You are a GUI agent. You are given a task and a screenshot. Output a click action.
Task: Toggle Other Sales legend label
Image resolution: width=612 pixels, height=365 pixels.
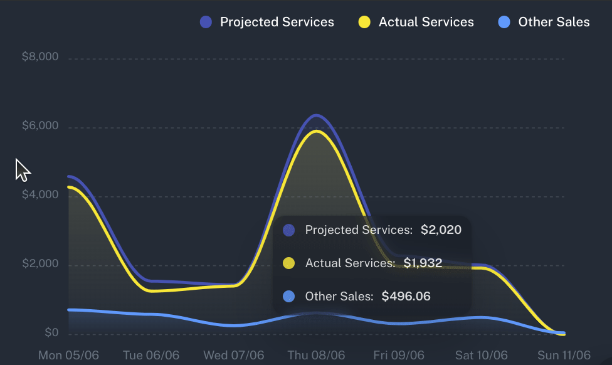pos(554,22)
